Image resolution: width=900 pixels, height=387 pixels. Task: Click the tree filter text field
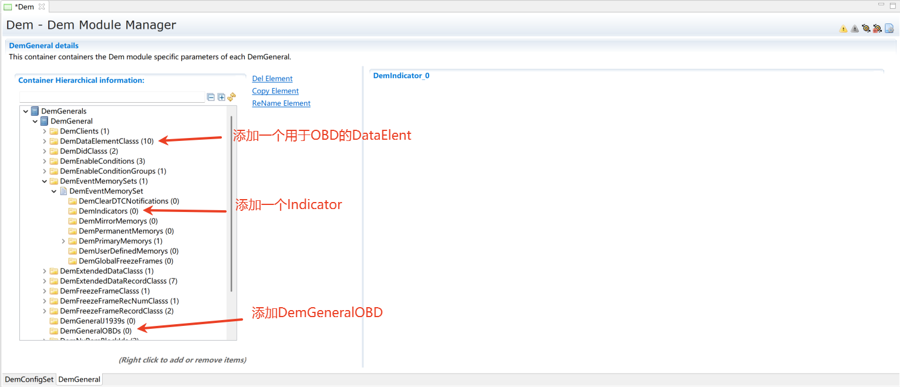pos(112,97)
